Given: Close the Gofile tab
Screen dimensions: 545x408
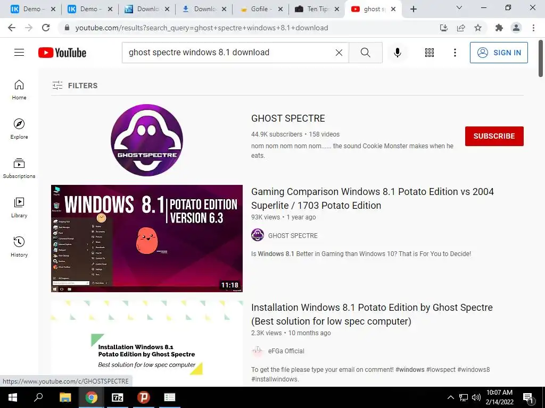Looking at the screenshot, I should tap(280, 9).
